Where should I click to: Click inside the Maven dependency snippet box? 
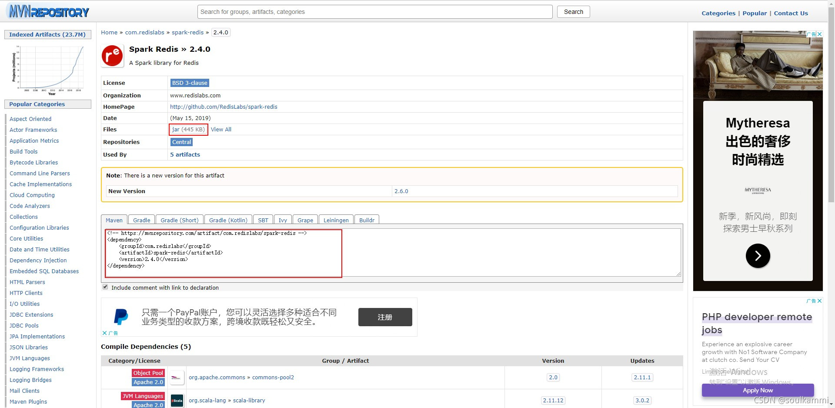393,252
